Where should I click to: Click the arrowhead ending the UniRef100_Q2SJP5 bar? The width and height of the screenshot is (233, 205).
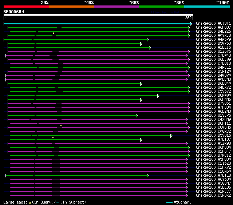(137, 116)
